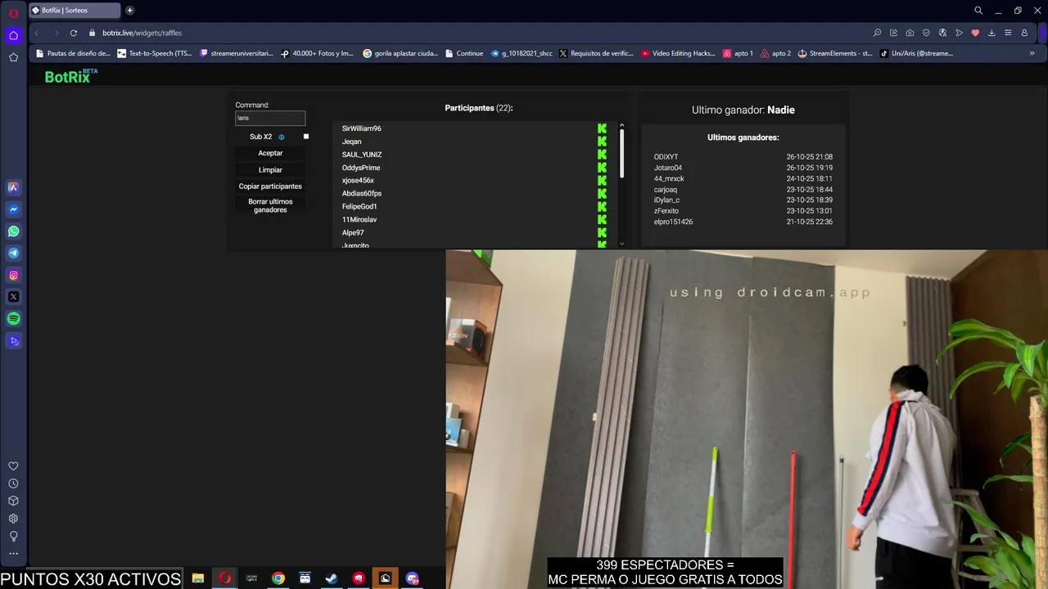
Task: Open the Pautas de diseño bookmark
Action: [x=73, y=53]
